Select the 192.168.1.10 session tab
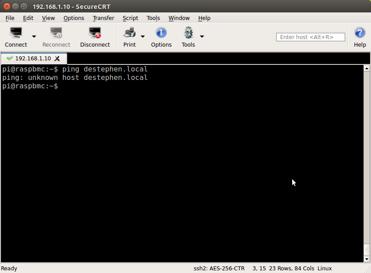 point(34,59)
